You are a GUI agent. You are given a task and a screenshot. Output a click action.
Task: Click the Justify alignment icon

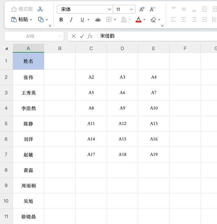(x=204, y=19)
